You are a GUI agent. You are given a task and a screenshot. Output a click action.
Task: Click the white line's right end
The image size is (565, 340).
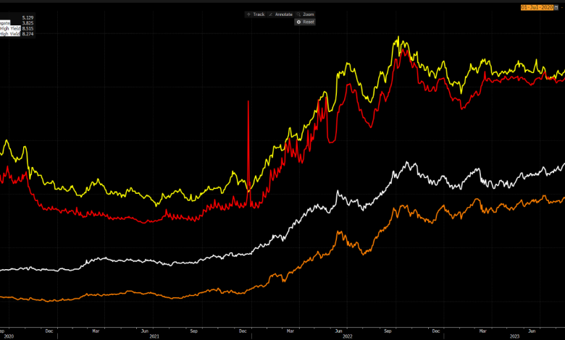(563, 165)
